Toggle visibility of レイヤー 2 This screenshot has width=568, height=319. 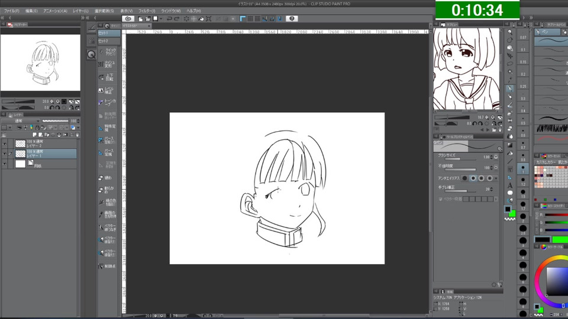[4, 144]
